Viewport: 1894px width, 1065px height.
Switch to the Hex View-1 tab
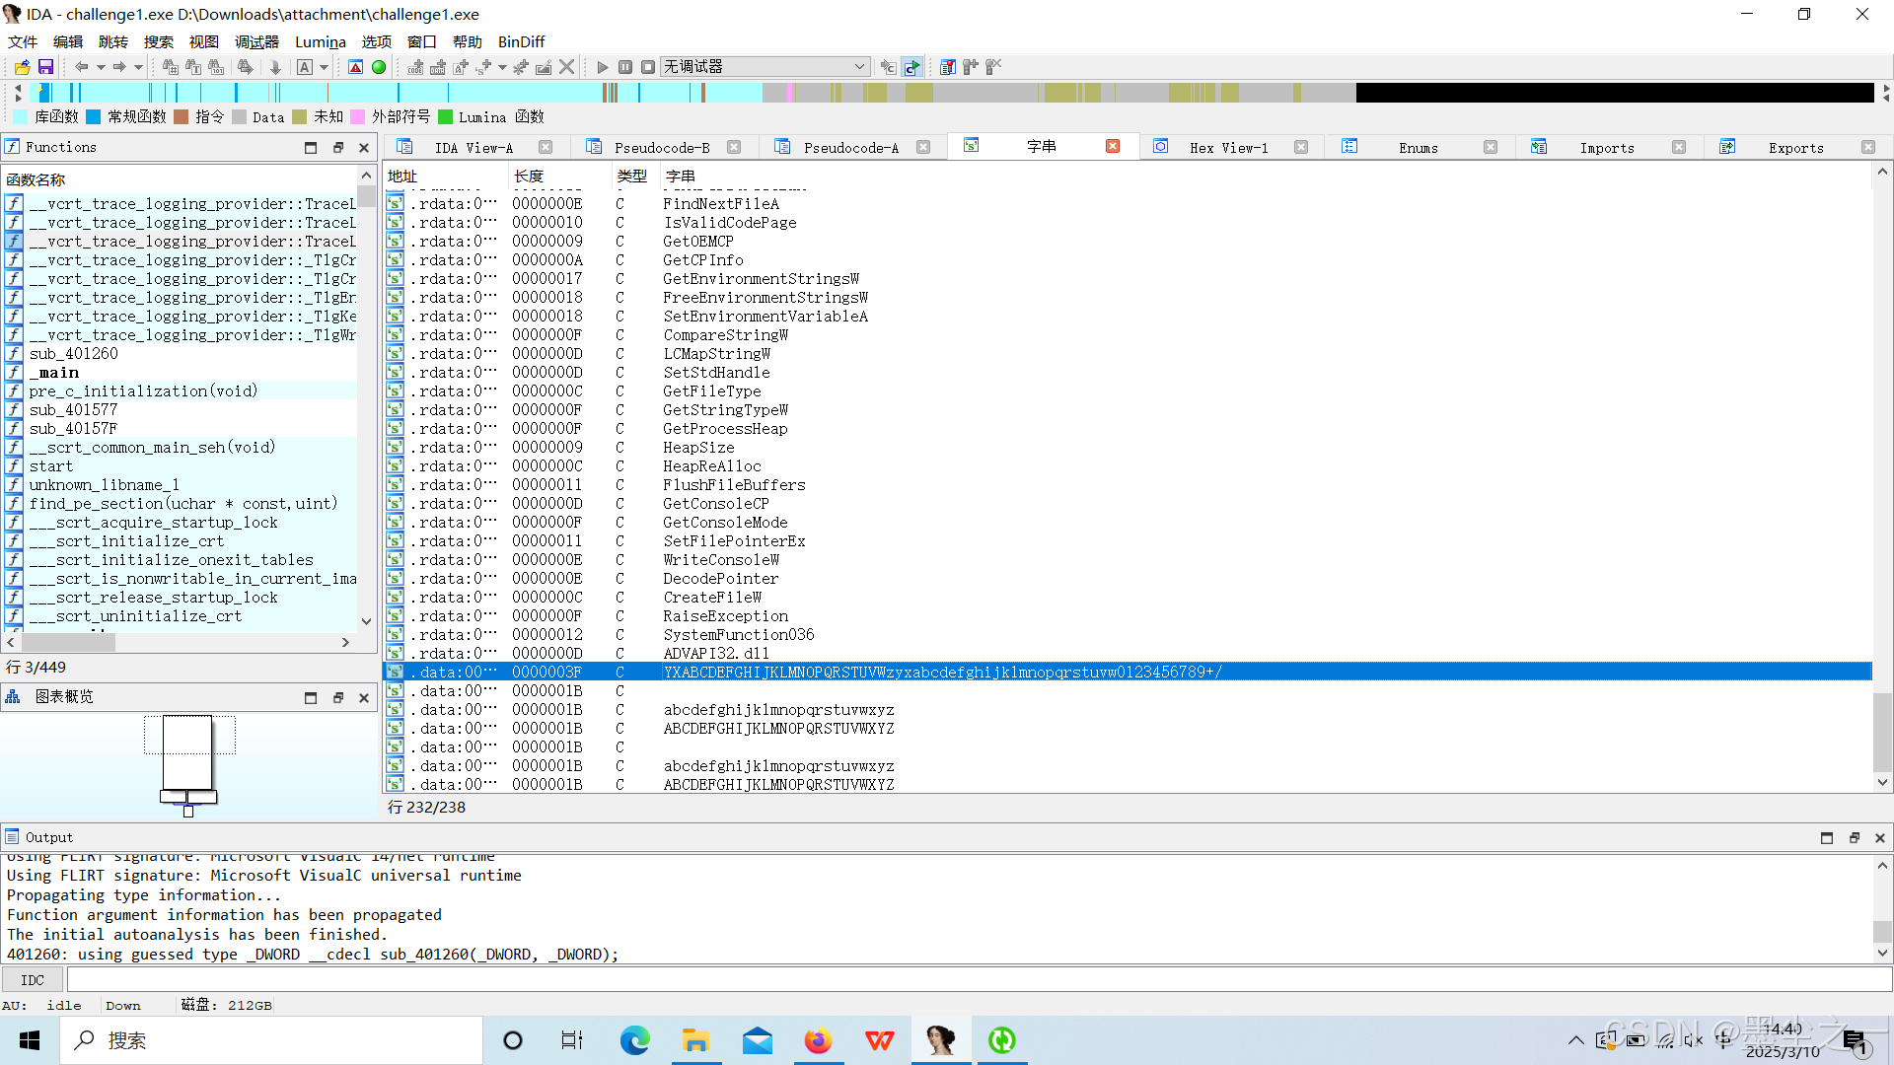(1228, 148)
